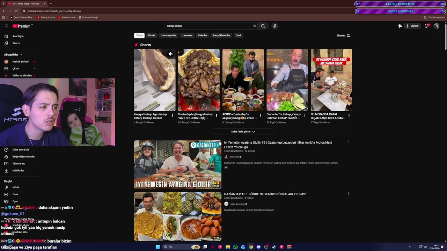This screenshot has width=447, height=251.
Task: Click the browser address bar URL
Action: point(54,11)
